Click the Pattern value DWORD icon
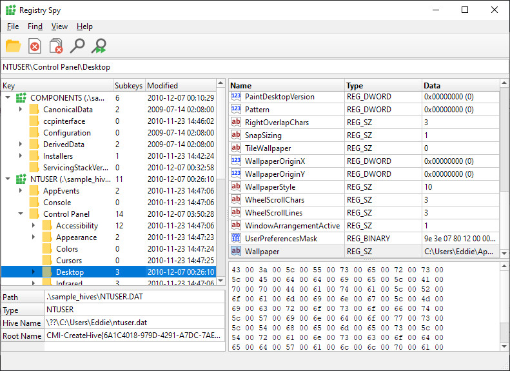Screen dimensions: 510x371 (236, 109)
